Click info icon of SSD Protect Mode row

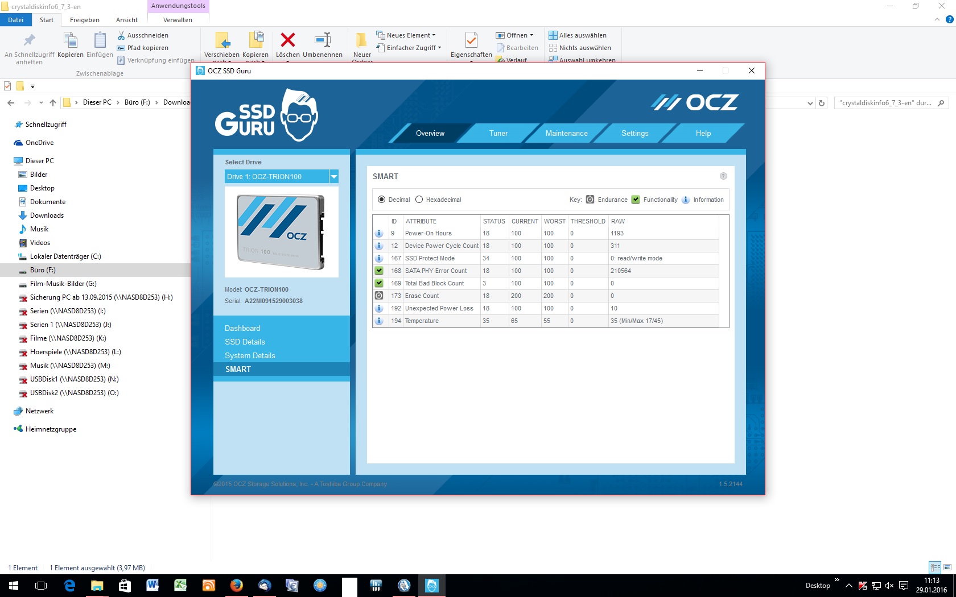tap(379, 258)
